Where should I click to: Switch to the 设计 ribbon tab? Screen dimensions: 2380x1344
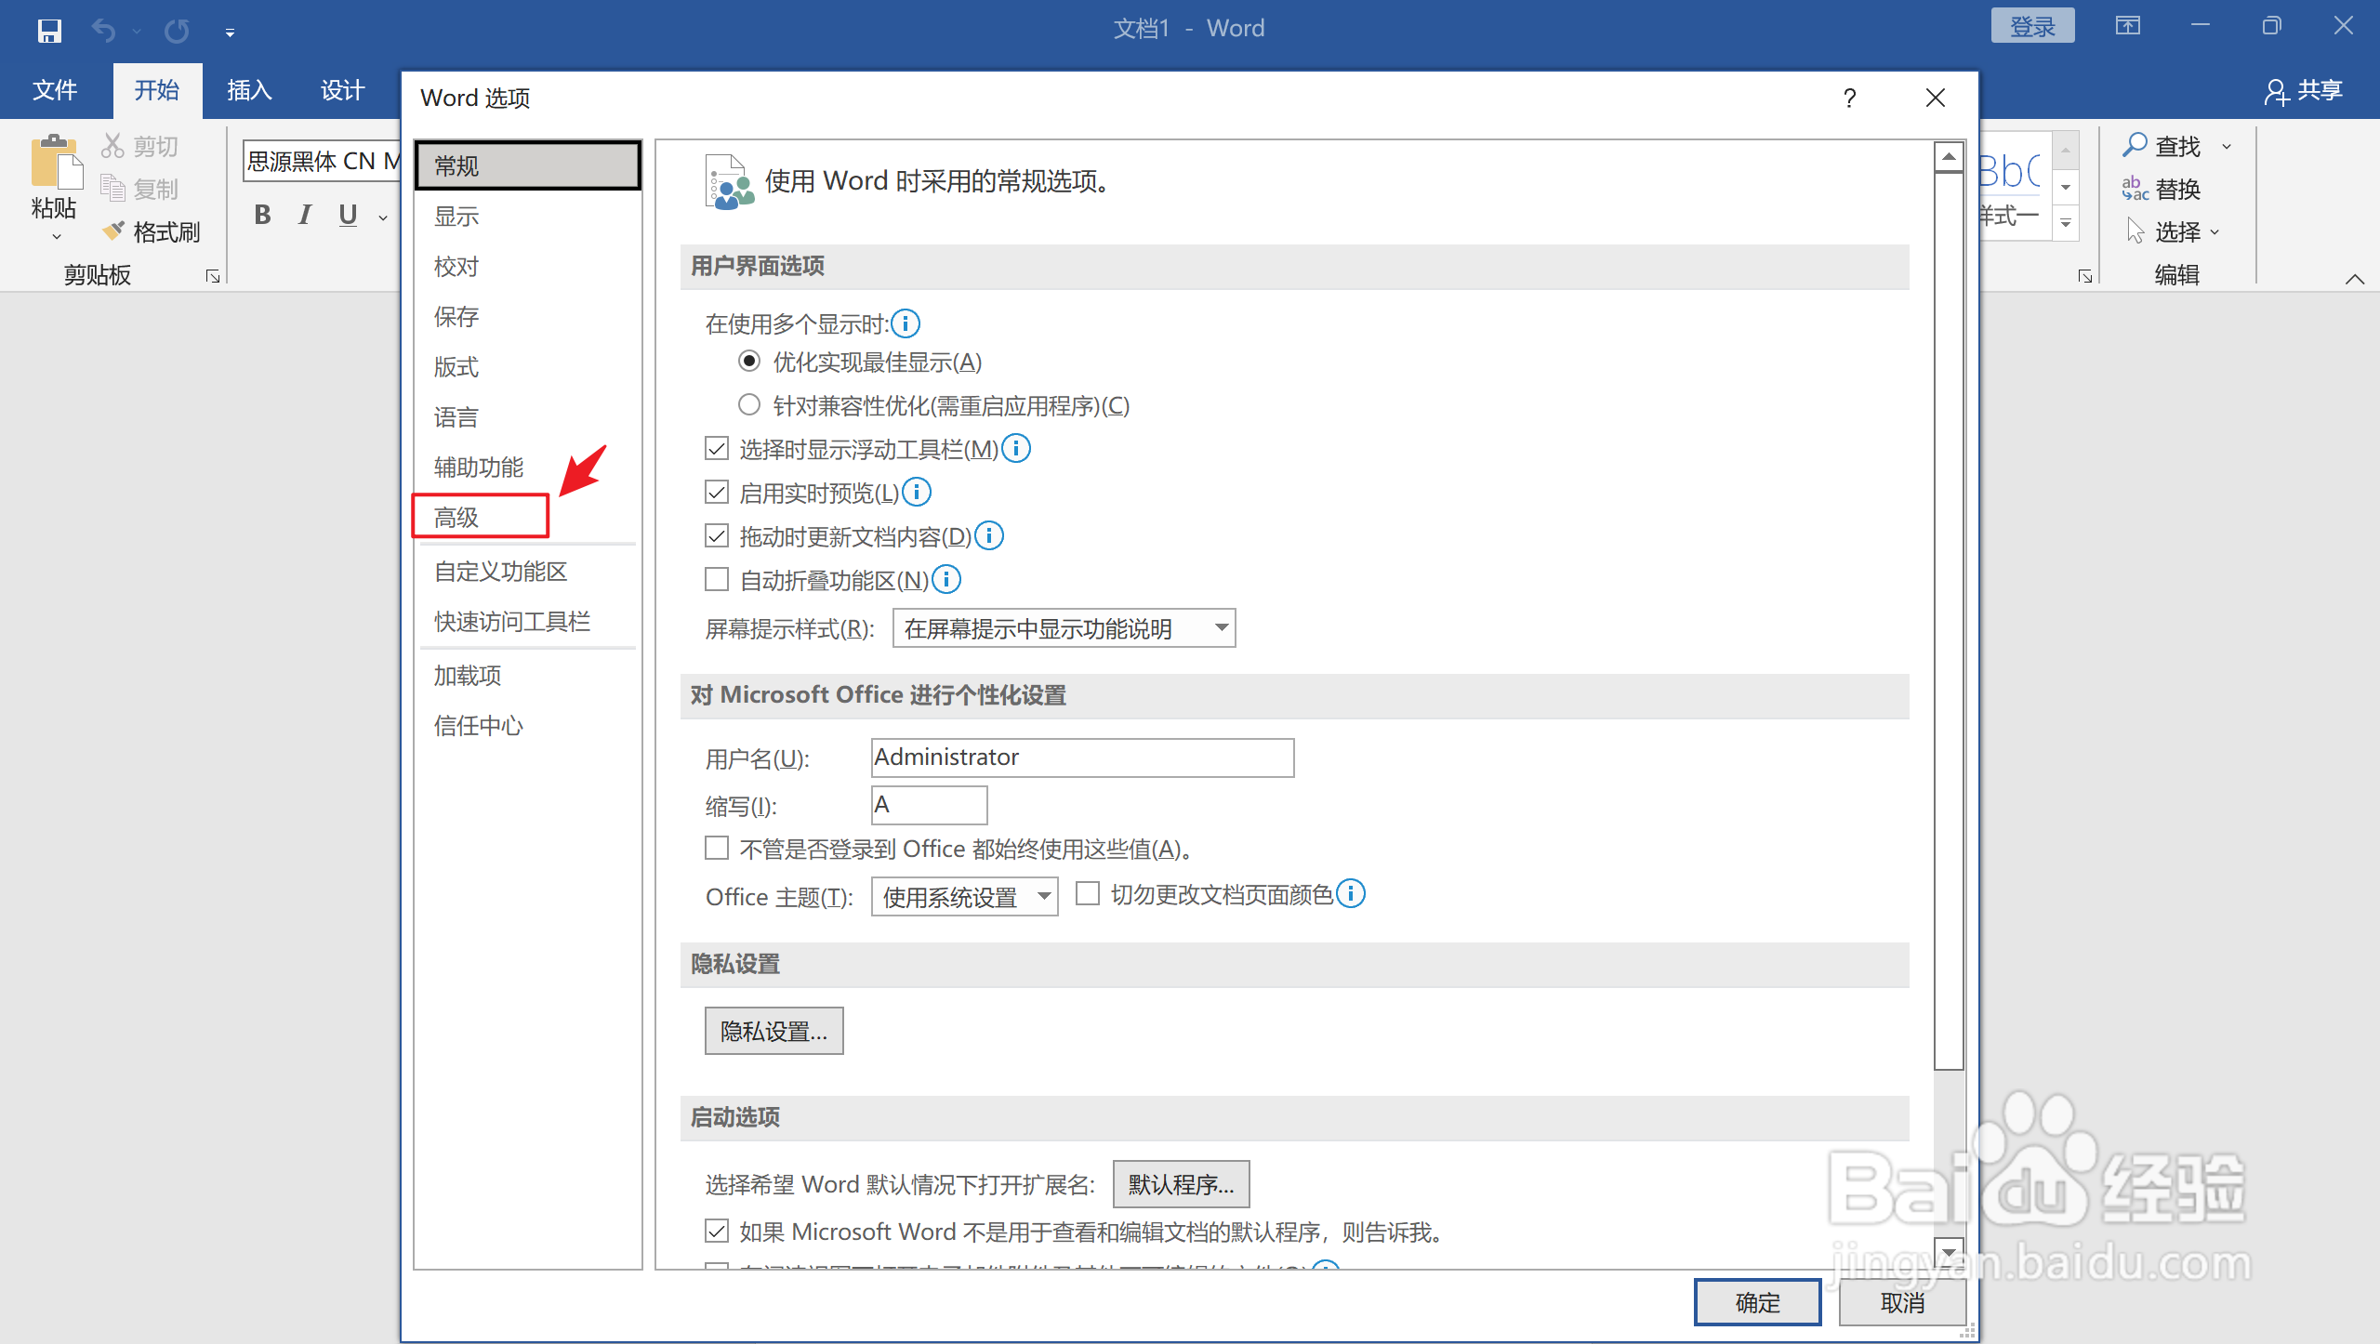coord(342,90)
